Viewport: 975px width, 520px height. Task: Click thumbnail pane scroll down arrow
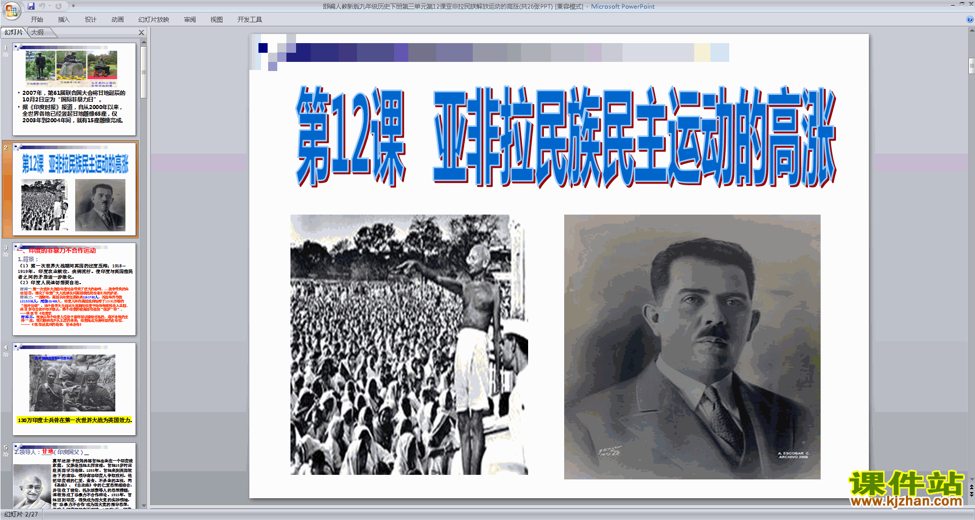pos(144,505)
